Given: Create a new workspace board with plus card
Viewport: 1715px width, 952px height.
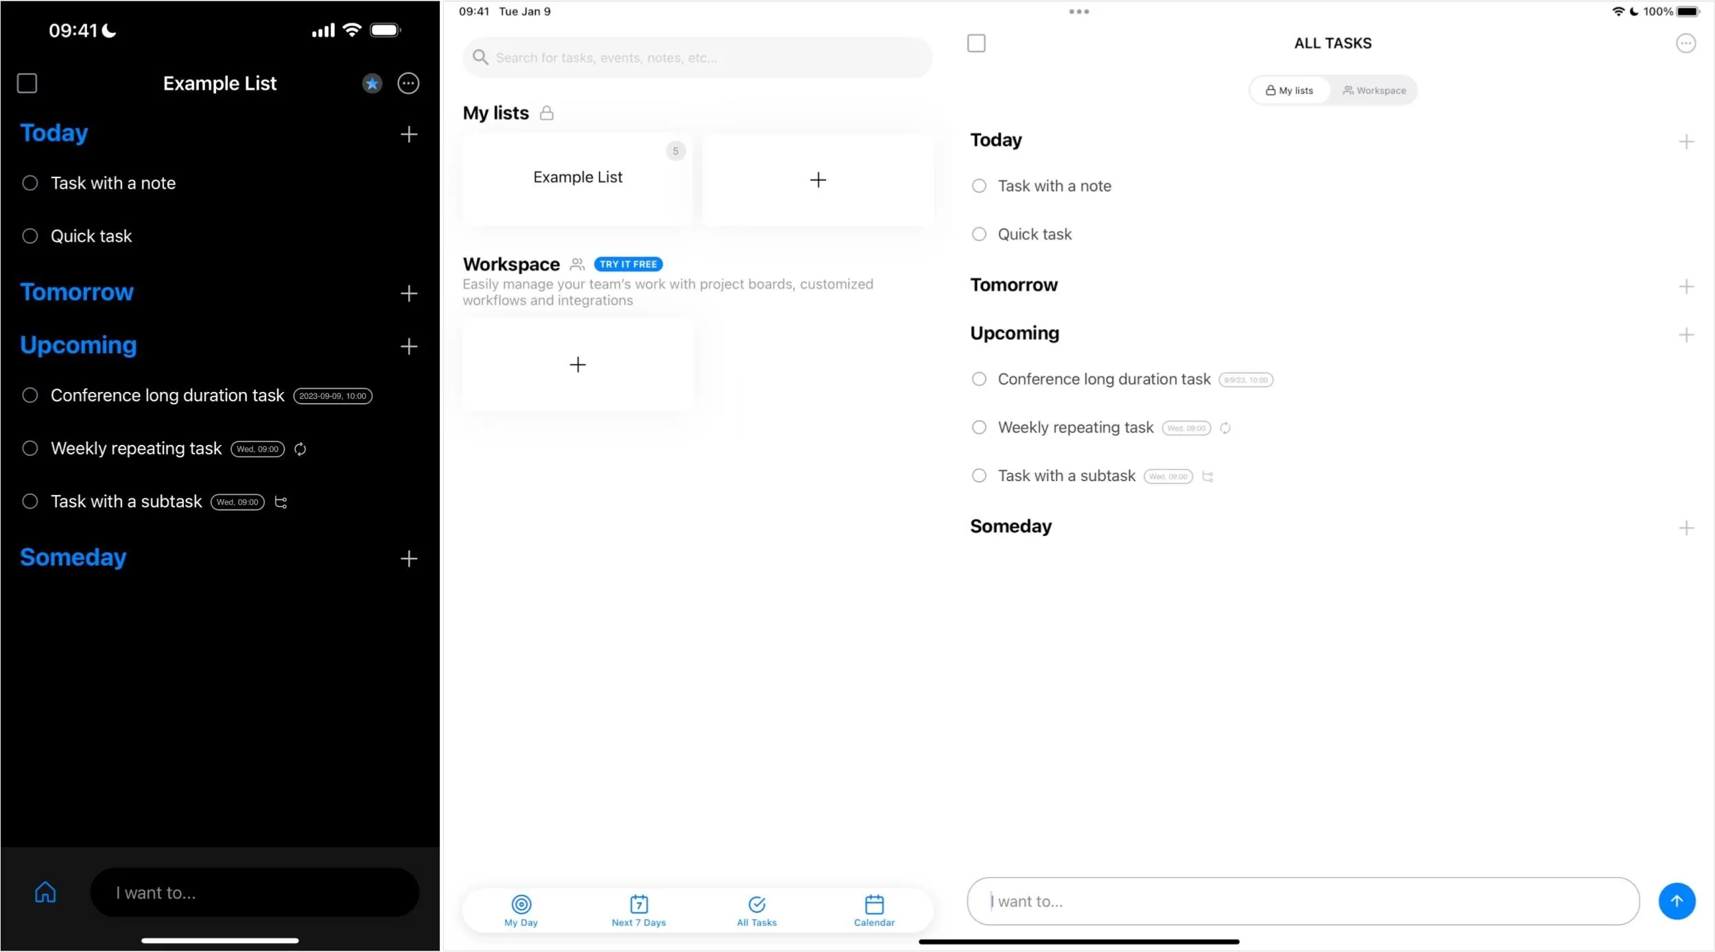Looking at the screenshot, I should click(577, 365).
